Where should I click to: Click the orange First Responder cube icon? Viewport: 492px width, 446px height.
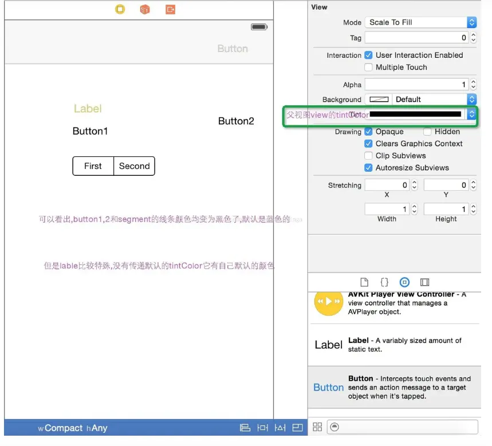[x=145, y=9]
